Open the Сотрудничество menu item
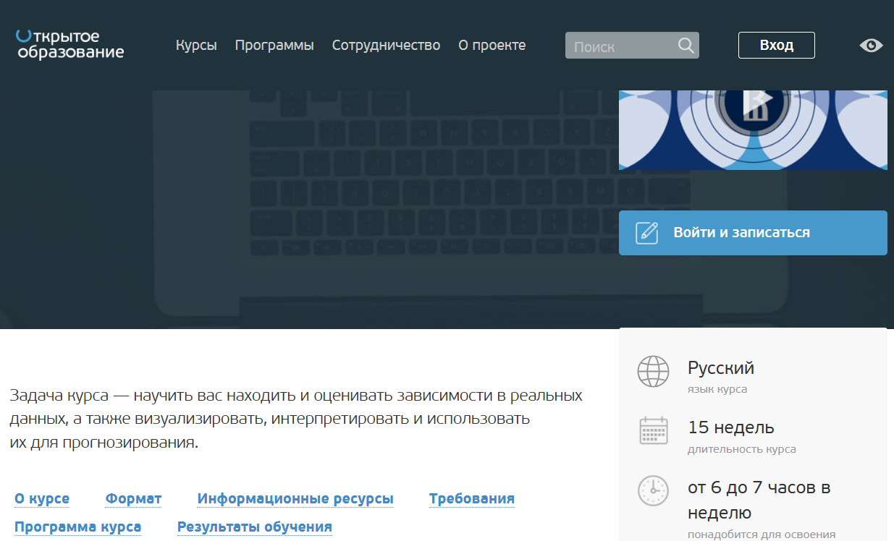The width and height of the screenshot is (894, 541). tap(386, 46)
